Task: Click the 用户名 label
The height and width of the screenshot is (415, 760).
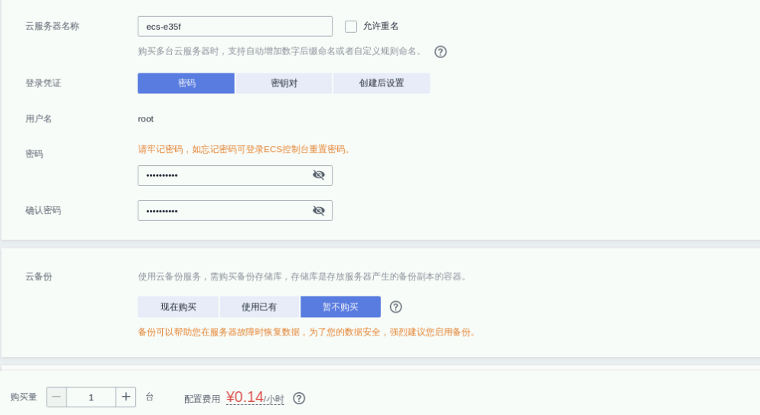Action: tap(39, 118)
